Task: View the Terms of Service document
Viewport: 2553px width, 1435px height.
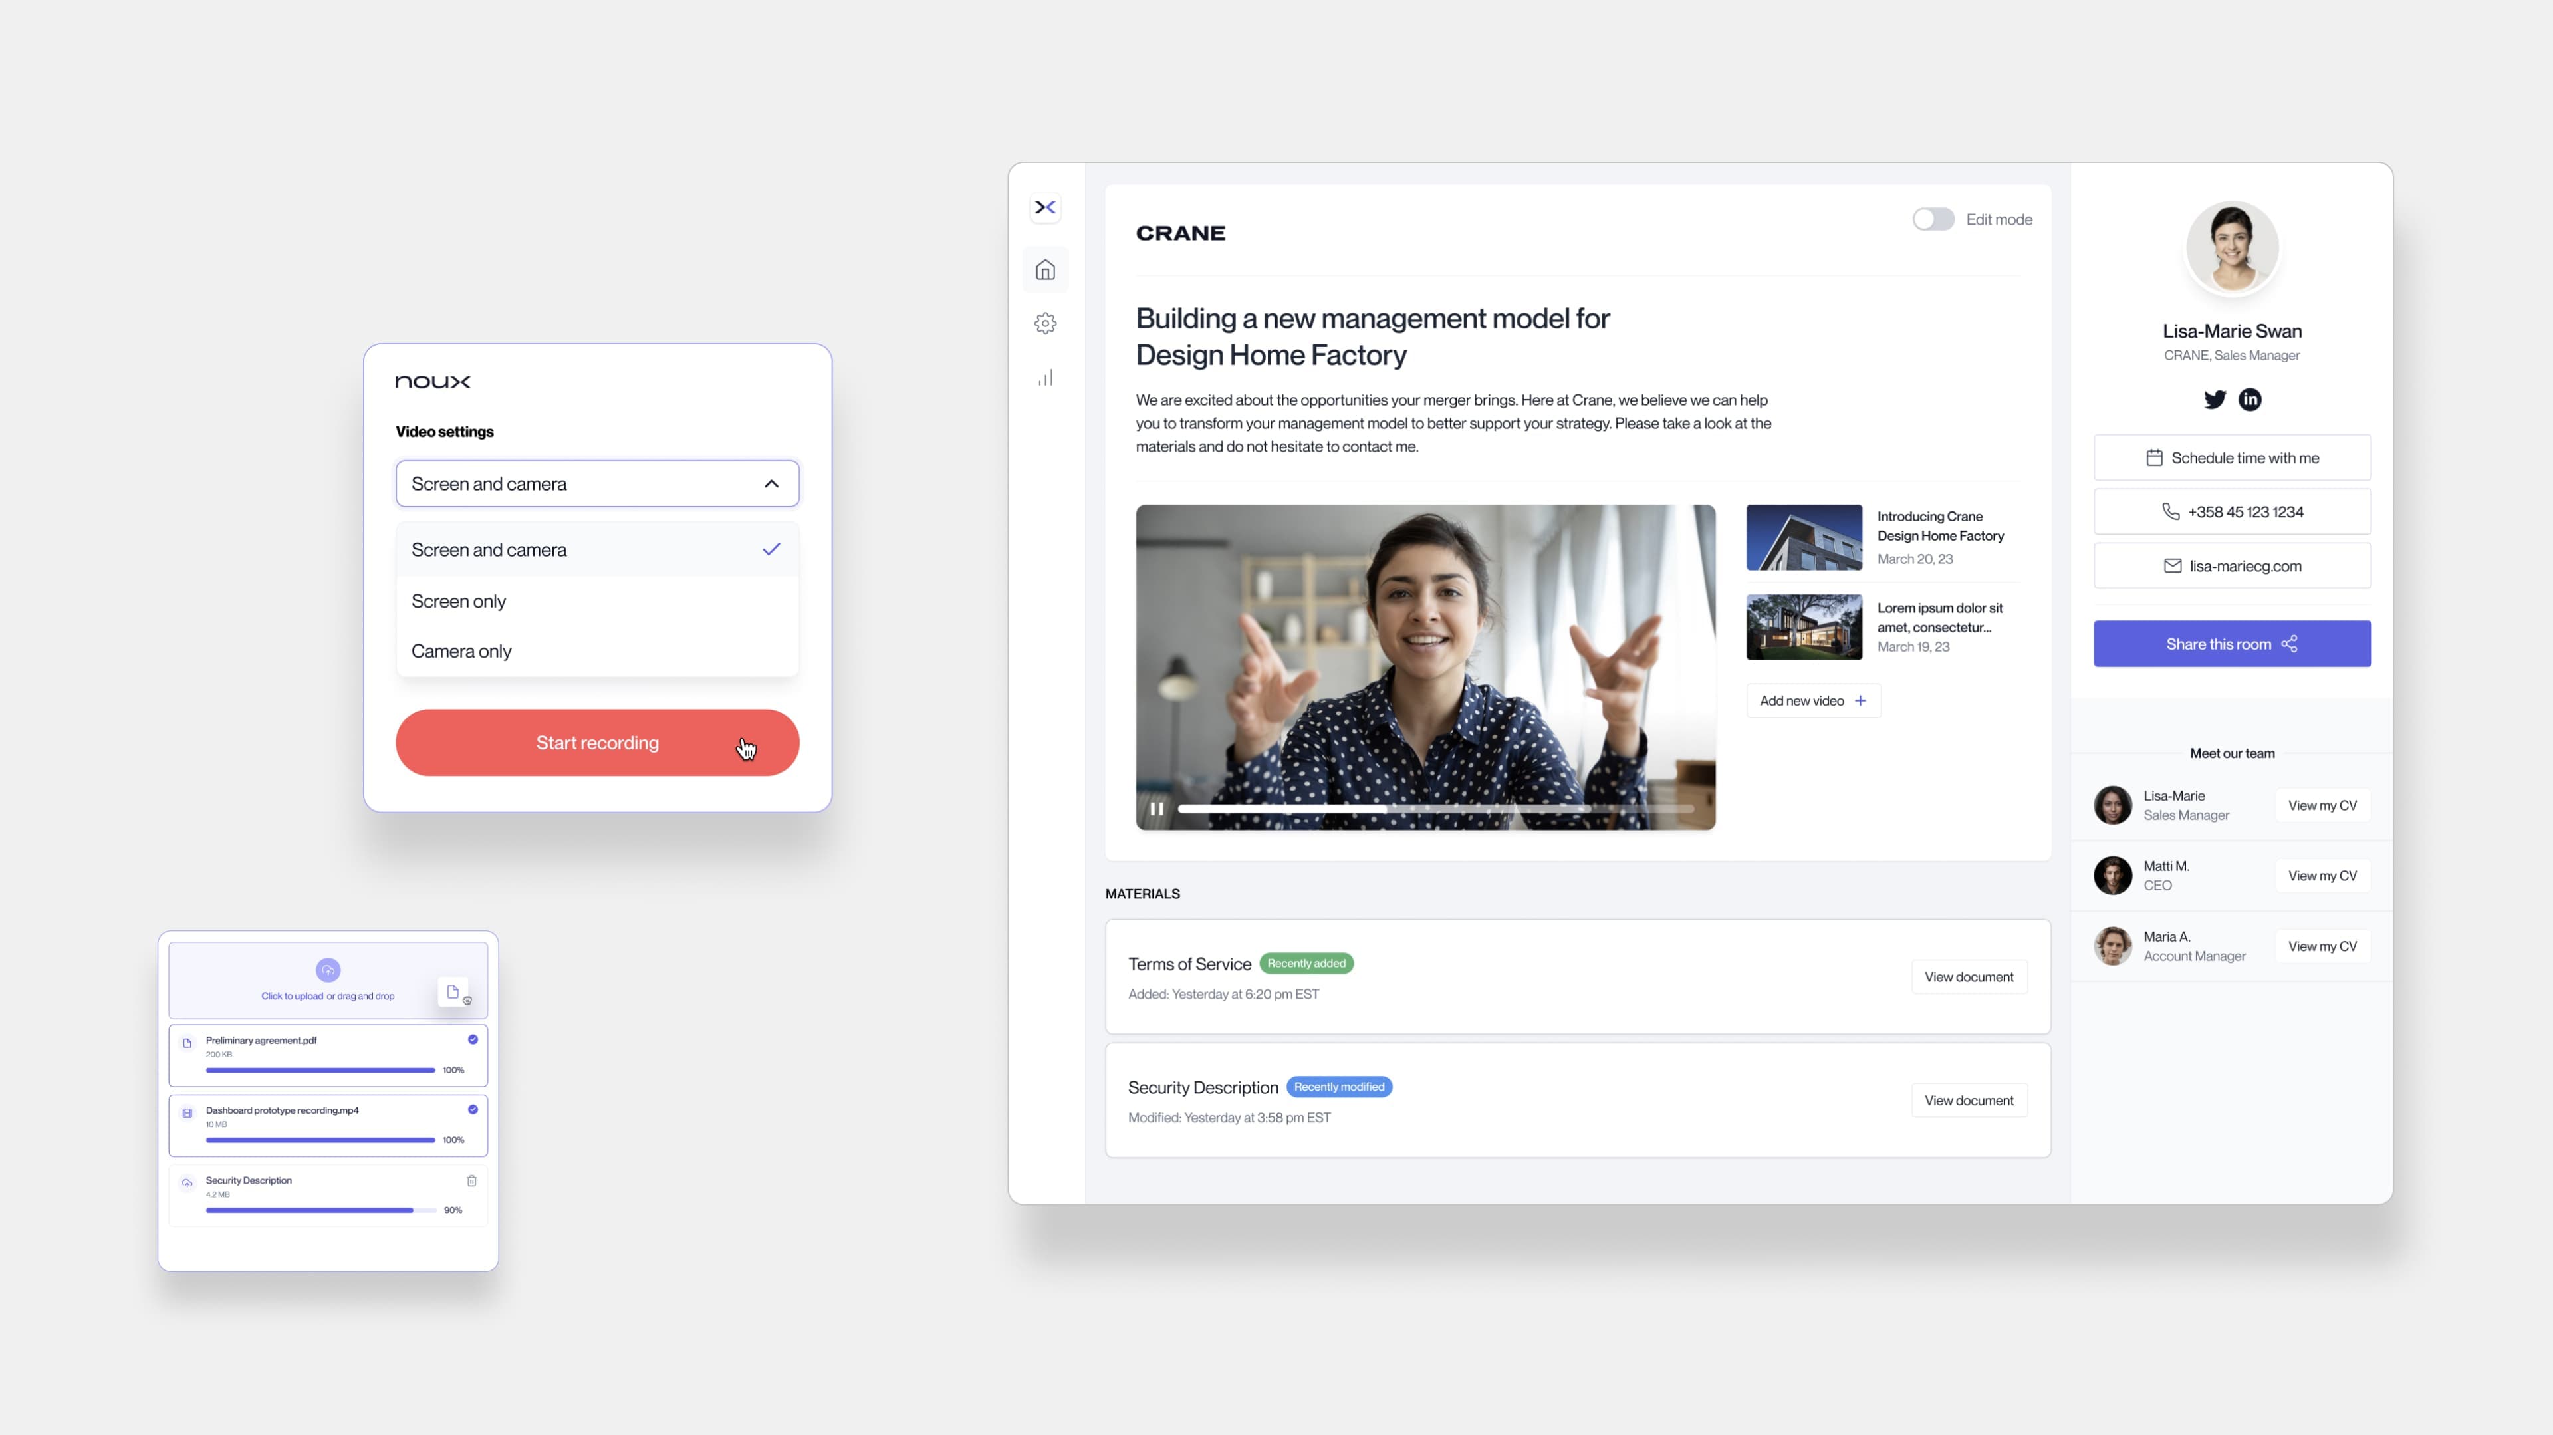Action: click(1968, 977)
